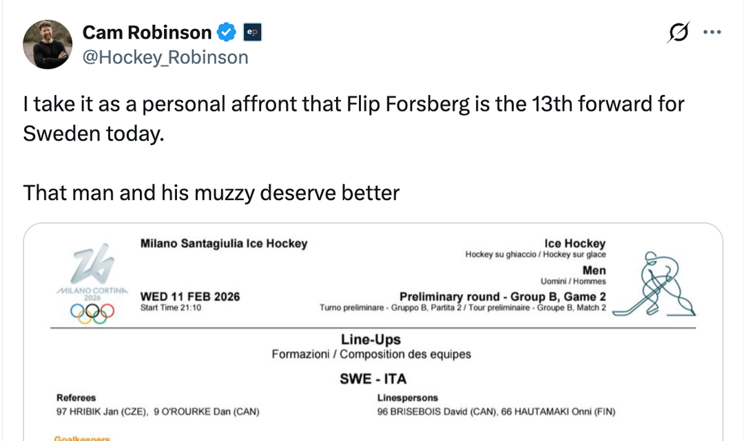
Task: Click the Milano Santagiulia Ice Hockey venue text
Action: (224, 244)
